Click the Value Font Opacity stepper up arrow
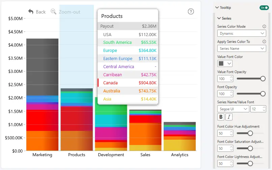272x170 pixels. click(231, 77)
